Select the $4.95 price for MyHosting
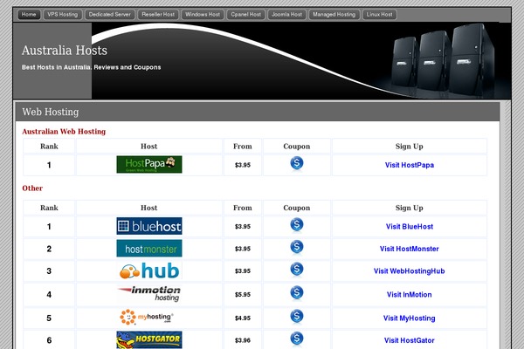The height and width of the screenshot is (349, 524). (243, 318)
